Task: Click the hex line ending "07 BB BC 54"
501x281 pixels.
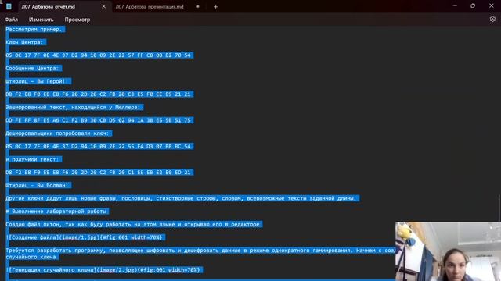Action: click(99, 147)
